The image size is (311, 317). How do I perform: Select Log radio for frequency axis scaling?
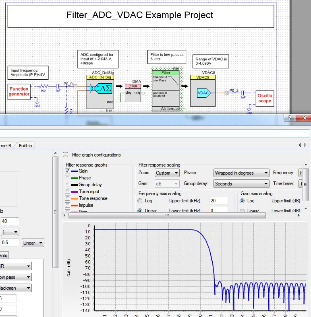(x=140, y=201)
